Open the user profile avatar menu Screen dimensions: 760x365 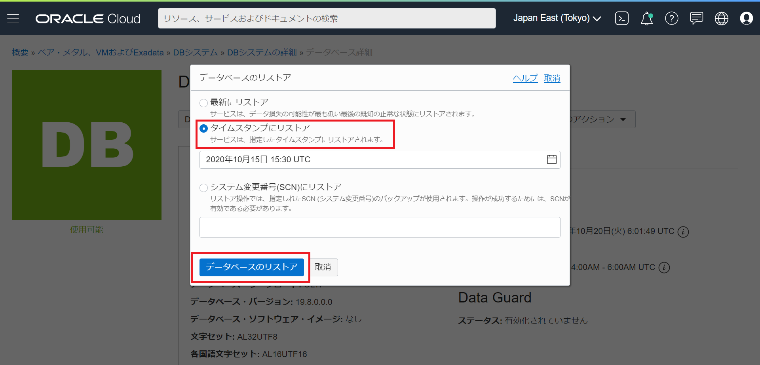(747, 18)
